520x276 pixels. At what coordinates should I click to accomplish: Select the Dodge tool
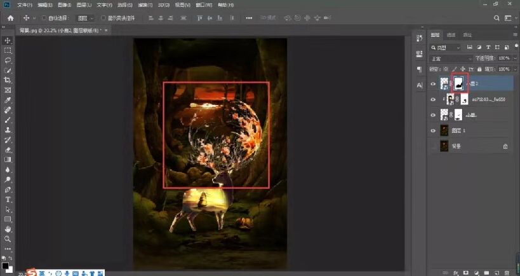point(8,180)
